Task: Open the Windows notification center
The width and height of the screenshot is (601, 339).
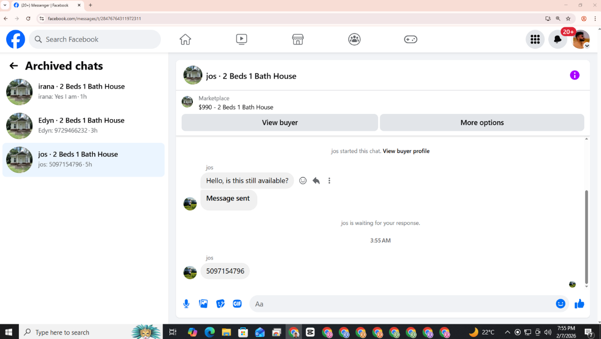Action: pyautogui.click(x=589, y=332)
